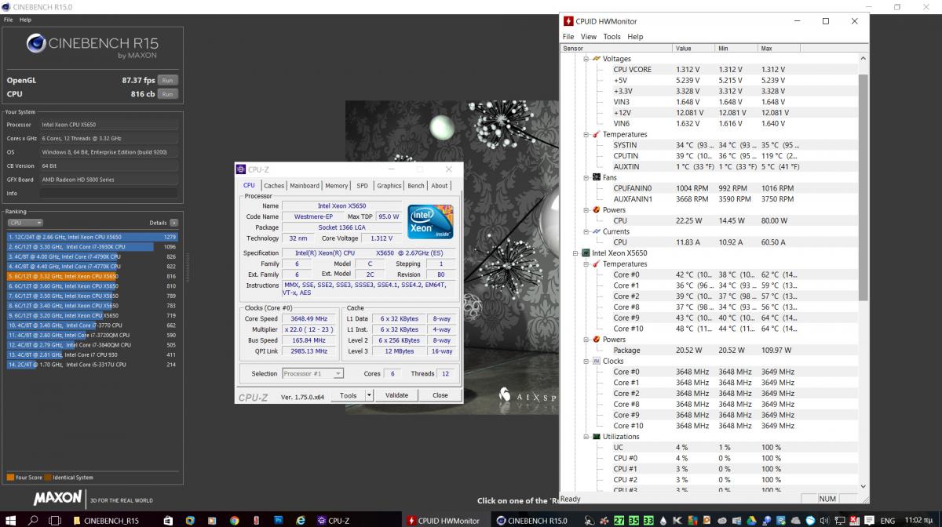
Task: Switch to HWMonitor taskbar button
Action: [x=446, y=520]
